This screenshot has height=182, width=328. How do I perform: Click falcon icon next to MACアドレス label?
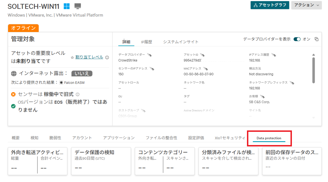(x=206, y=69)
